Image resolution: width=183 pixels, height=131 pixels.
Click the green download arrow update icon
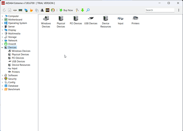82,10
